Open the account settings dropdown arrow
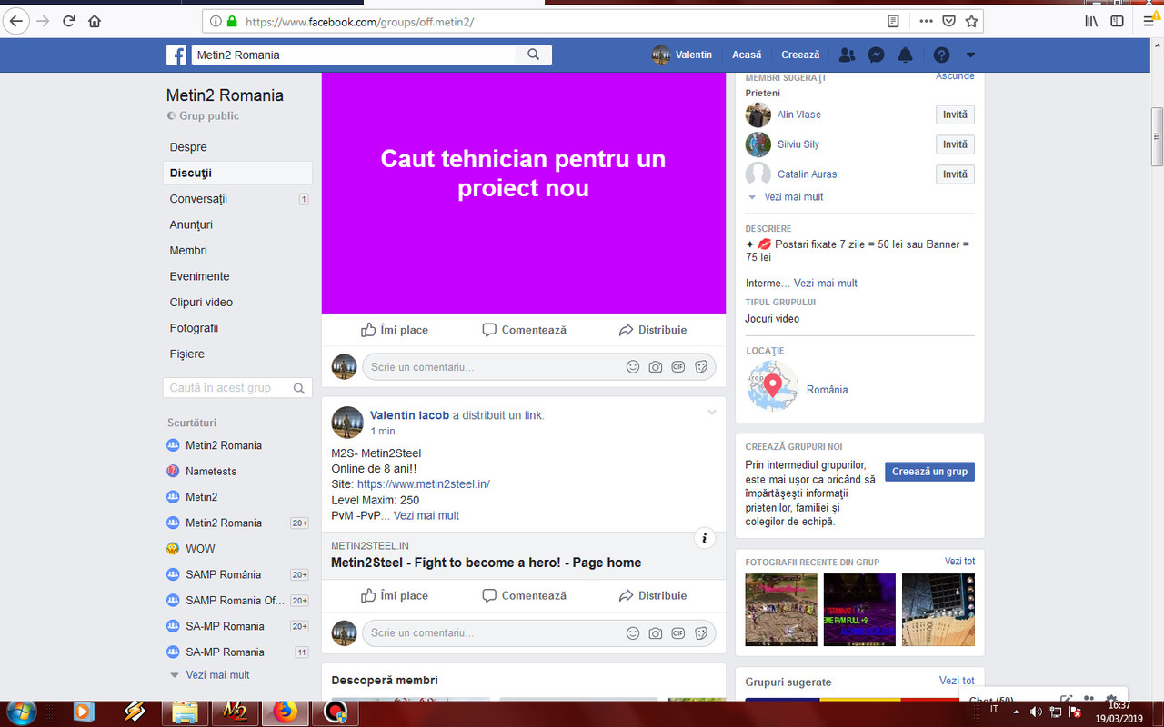The width and height of the screenshot is (1164, 727). pyautogui.click(x=970, y=55)
